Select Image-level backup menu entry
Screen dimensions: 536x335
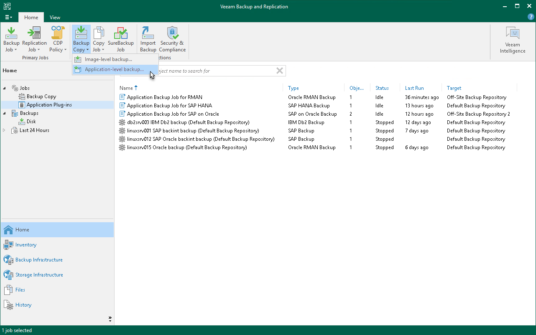click(x=108, y=59)
